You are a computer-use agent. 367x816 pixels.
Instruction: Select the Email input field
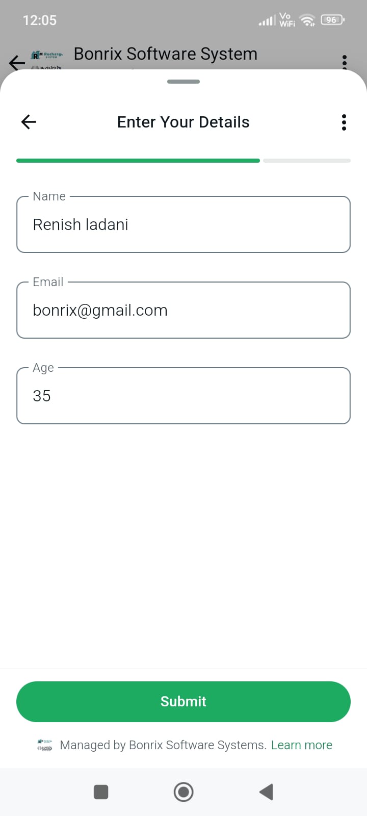click(183, 310)
